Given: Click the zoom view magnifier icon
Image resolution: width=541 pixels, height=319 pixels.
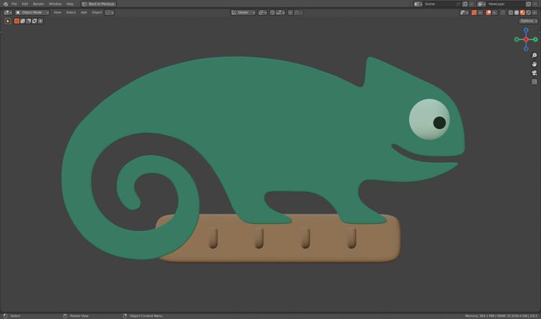Looking at the screenshot, I should coord(534,55).
